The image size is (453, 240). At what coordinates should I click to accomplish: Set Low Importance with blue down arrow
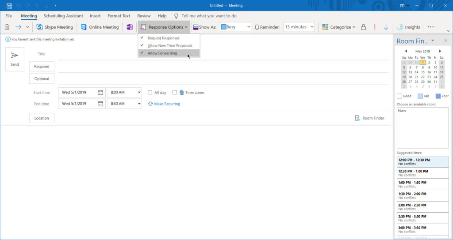click(386, 27)
